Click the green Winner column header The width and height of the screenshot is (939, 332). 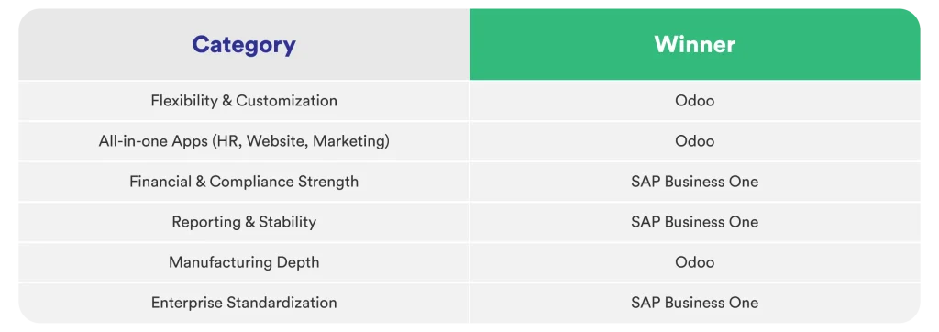click(695, 44)
